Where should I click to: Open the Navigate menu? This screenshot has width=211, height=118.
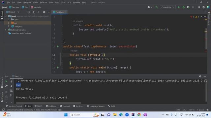[x=27, y=2]
